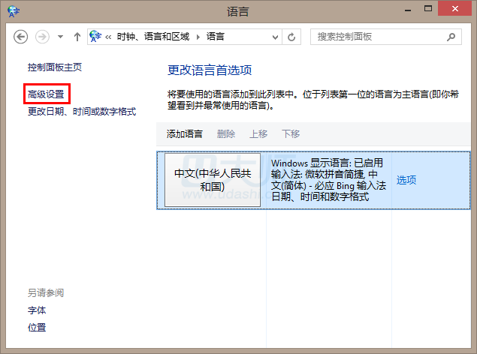
Task: Click the Forward navigation arrow
Action: pos(42,37)
